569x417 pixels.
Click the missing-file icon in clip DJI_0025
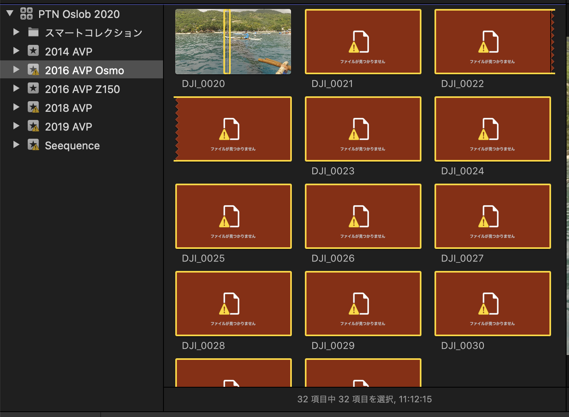click(x=229, y=216)
